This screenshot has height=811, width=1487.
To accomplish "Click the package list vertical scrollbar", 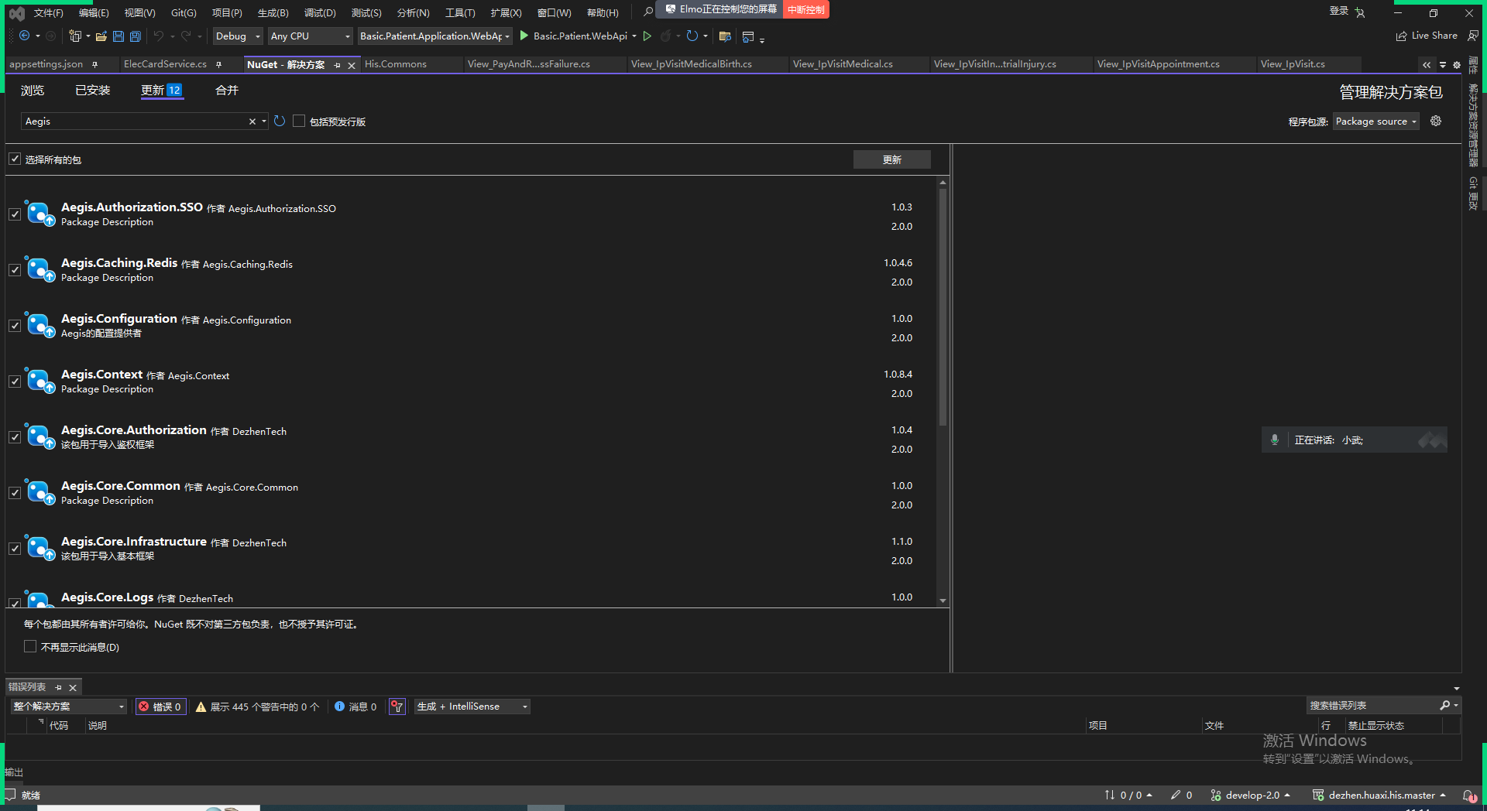I will (x=943, y=307).
